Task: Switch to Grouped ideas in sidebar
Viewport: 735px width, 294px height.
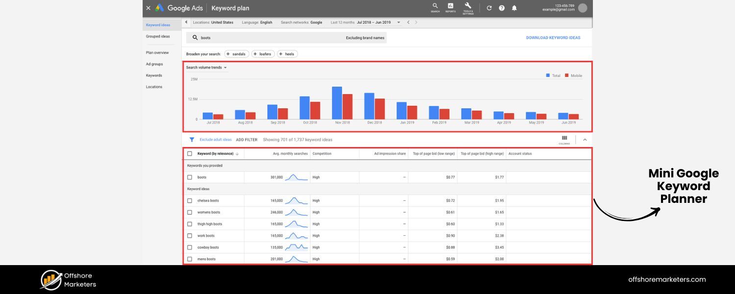Action: [x=158, y=36]
